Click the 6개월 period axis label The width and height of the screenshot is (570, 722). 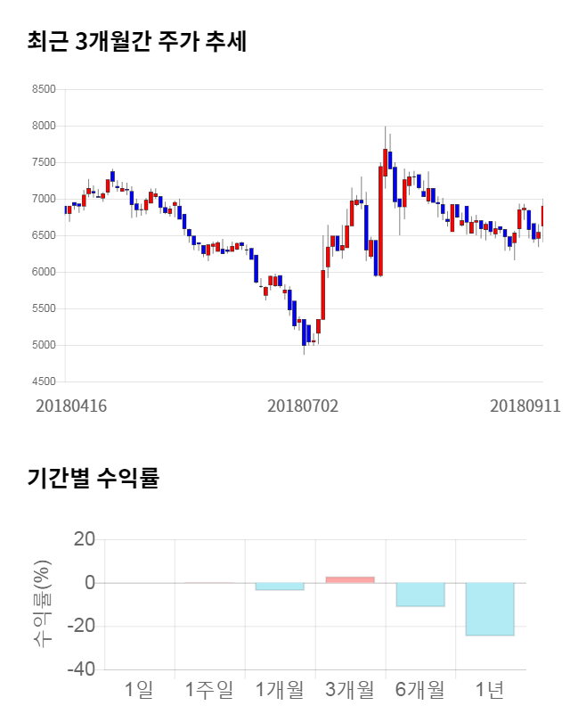(420, 689)
